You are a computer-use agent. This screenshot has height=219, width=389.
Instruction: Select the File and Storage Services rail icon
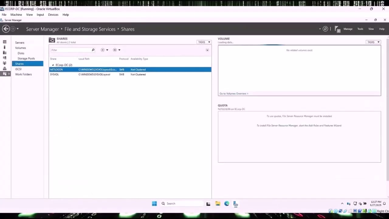tap(5, 74)
